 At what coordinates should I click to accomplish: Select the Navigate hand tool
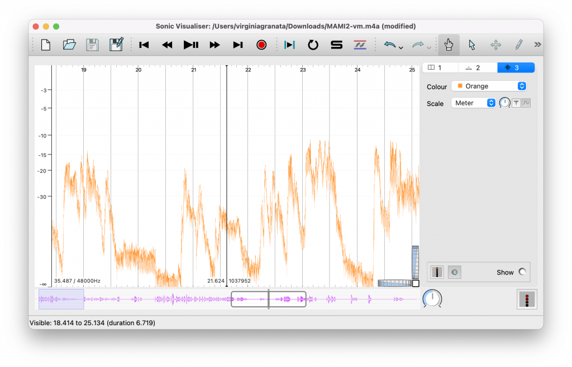point(449,45)
